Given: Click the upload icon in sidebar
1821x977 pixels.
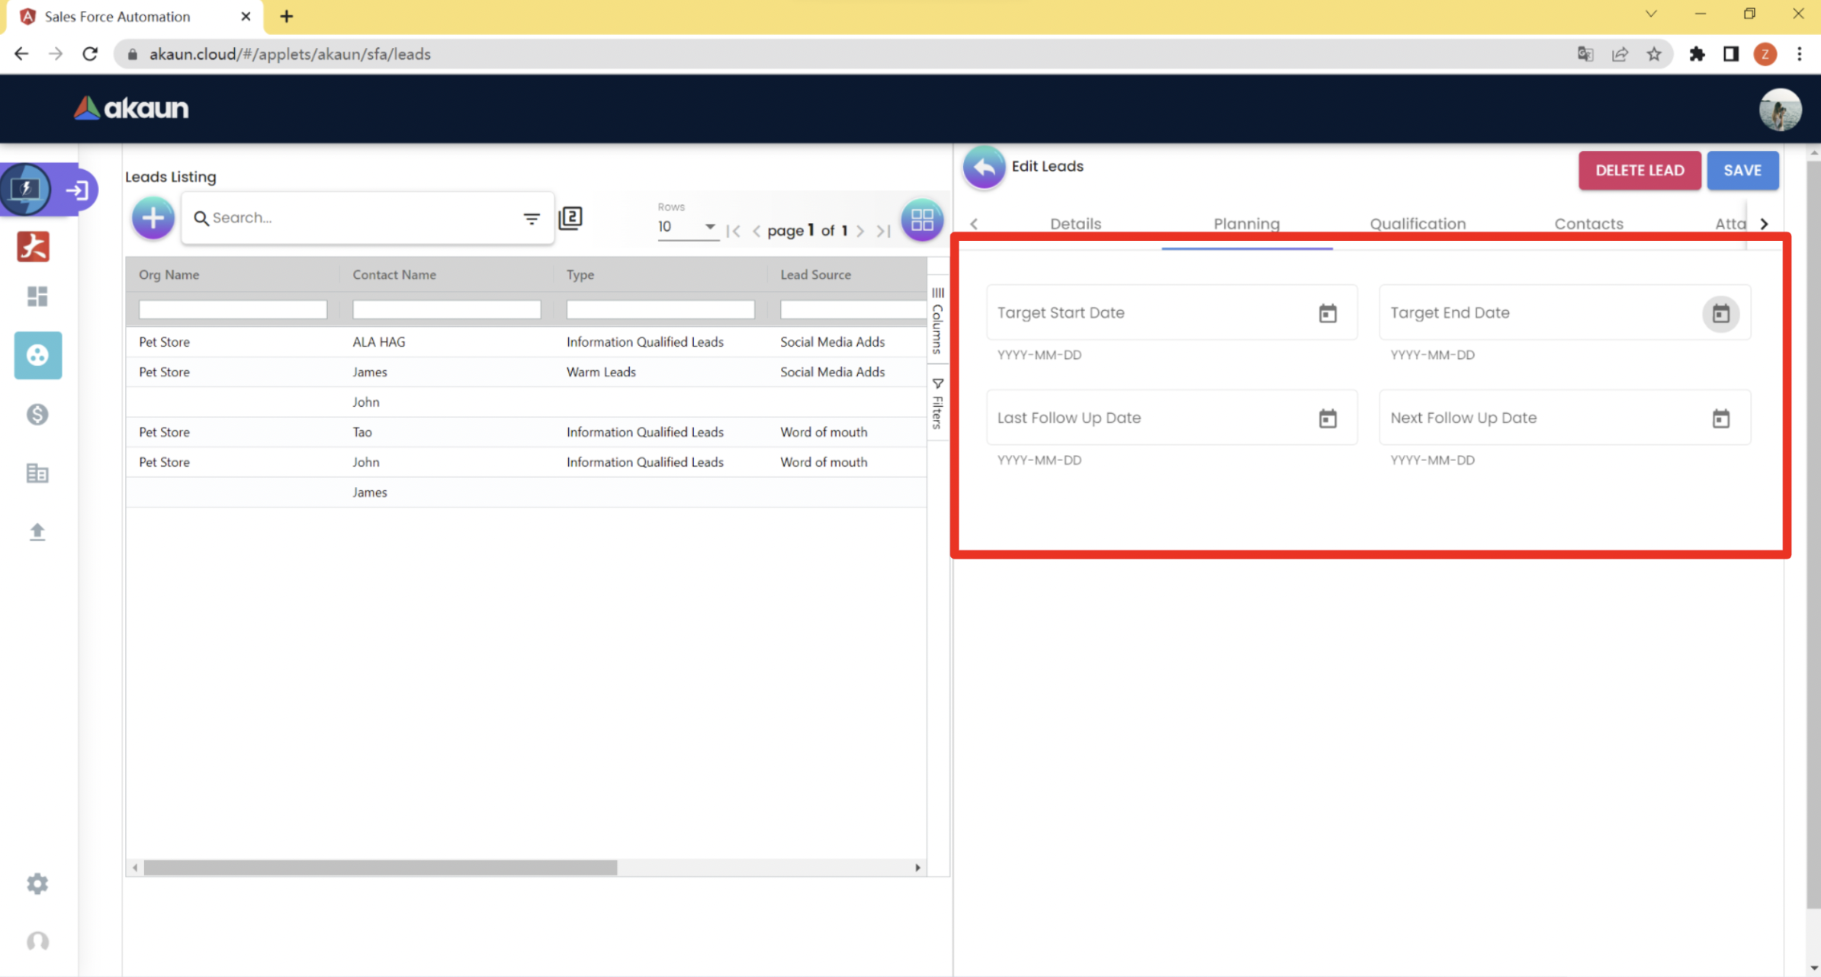Looking at the screenshot, I should click(x=37, y=531).
